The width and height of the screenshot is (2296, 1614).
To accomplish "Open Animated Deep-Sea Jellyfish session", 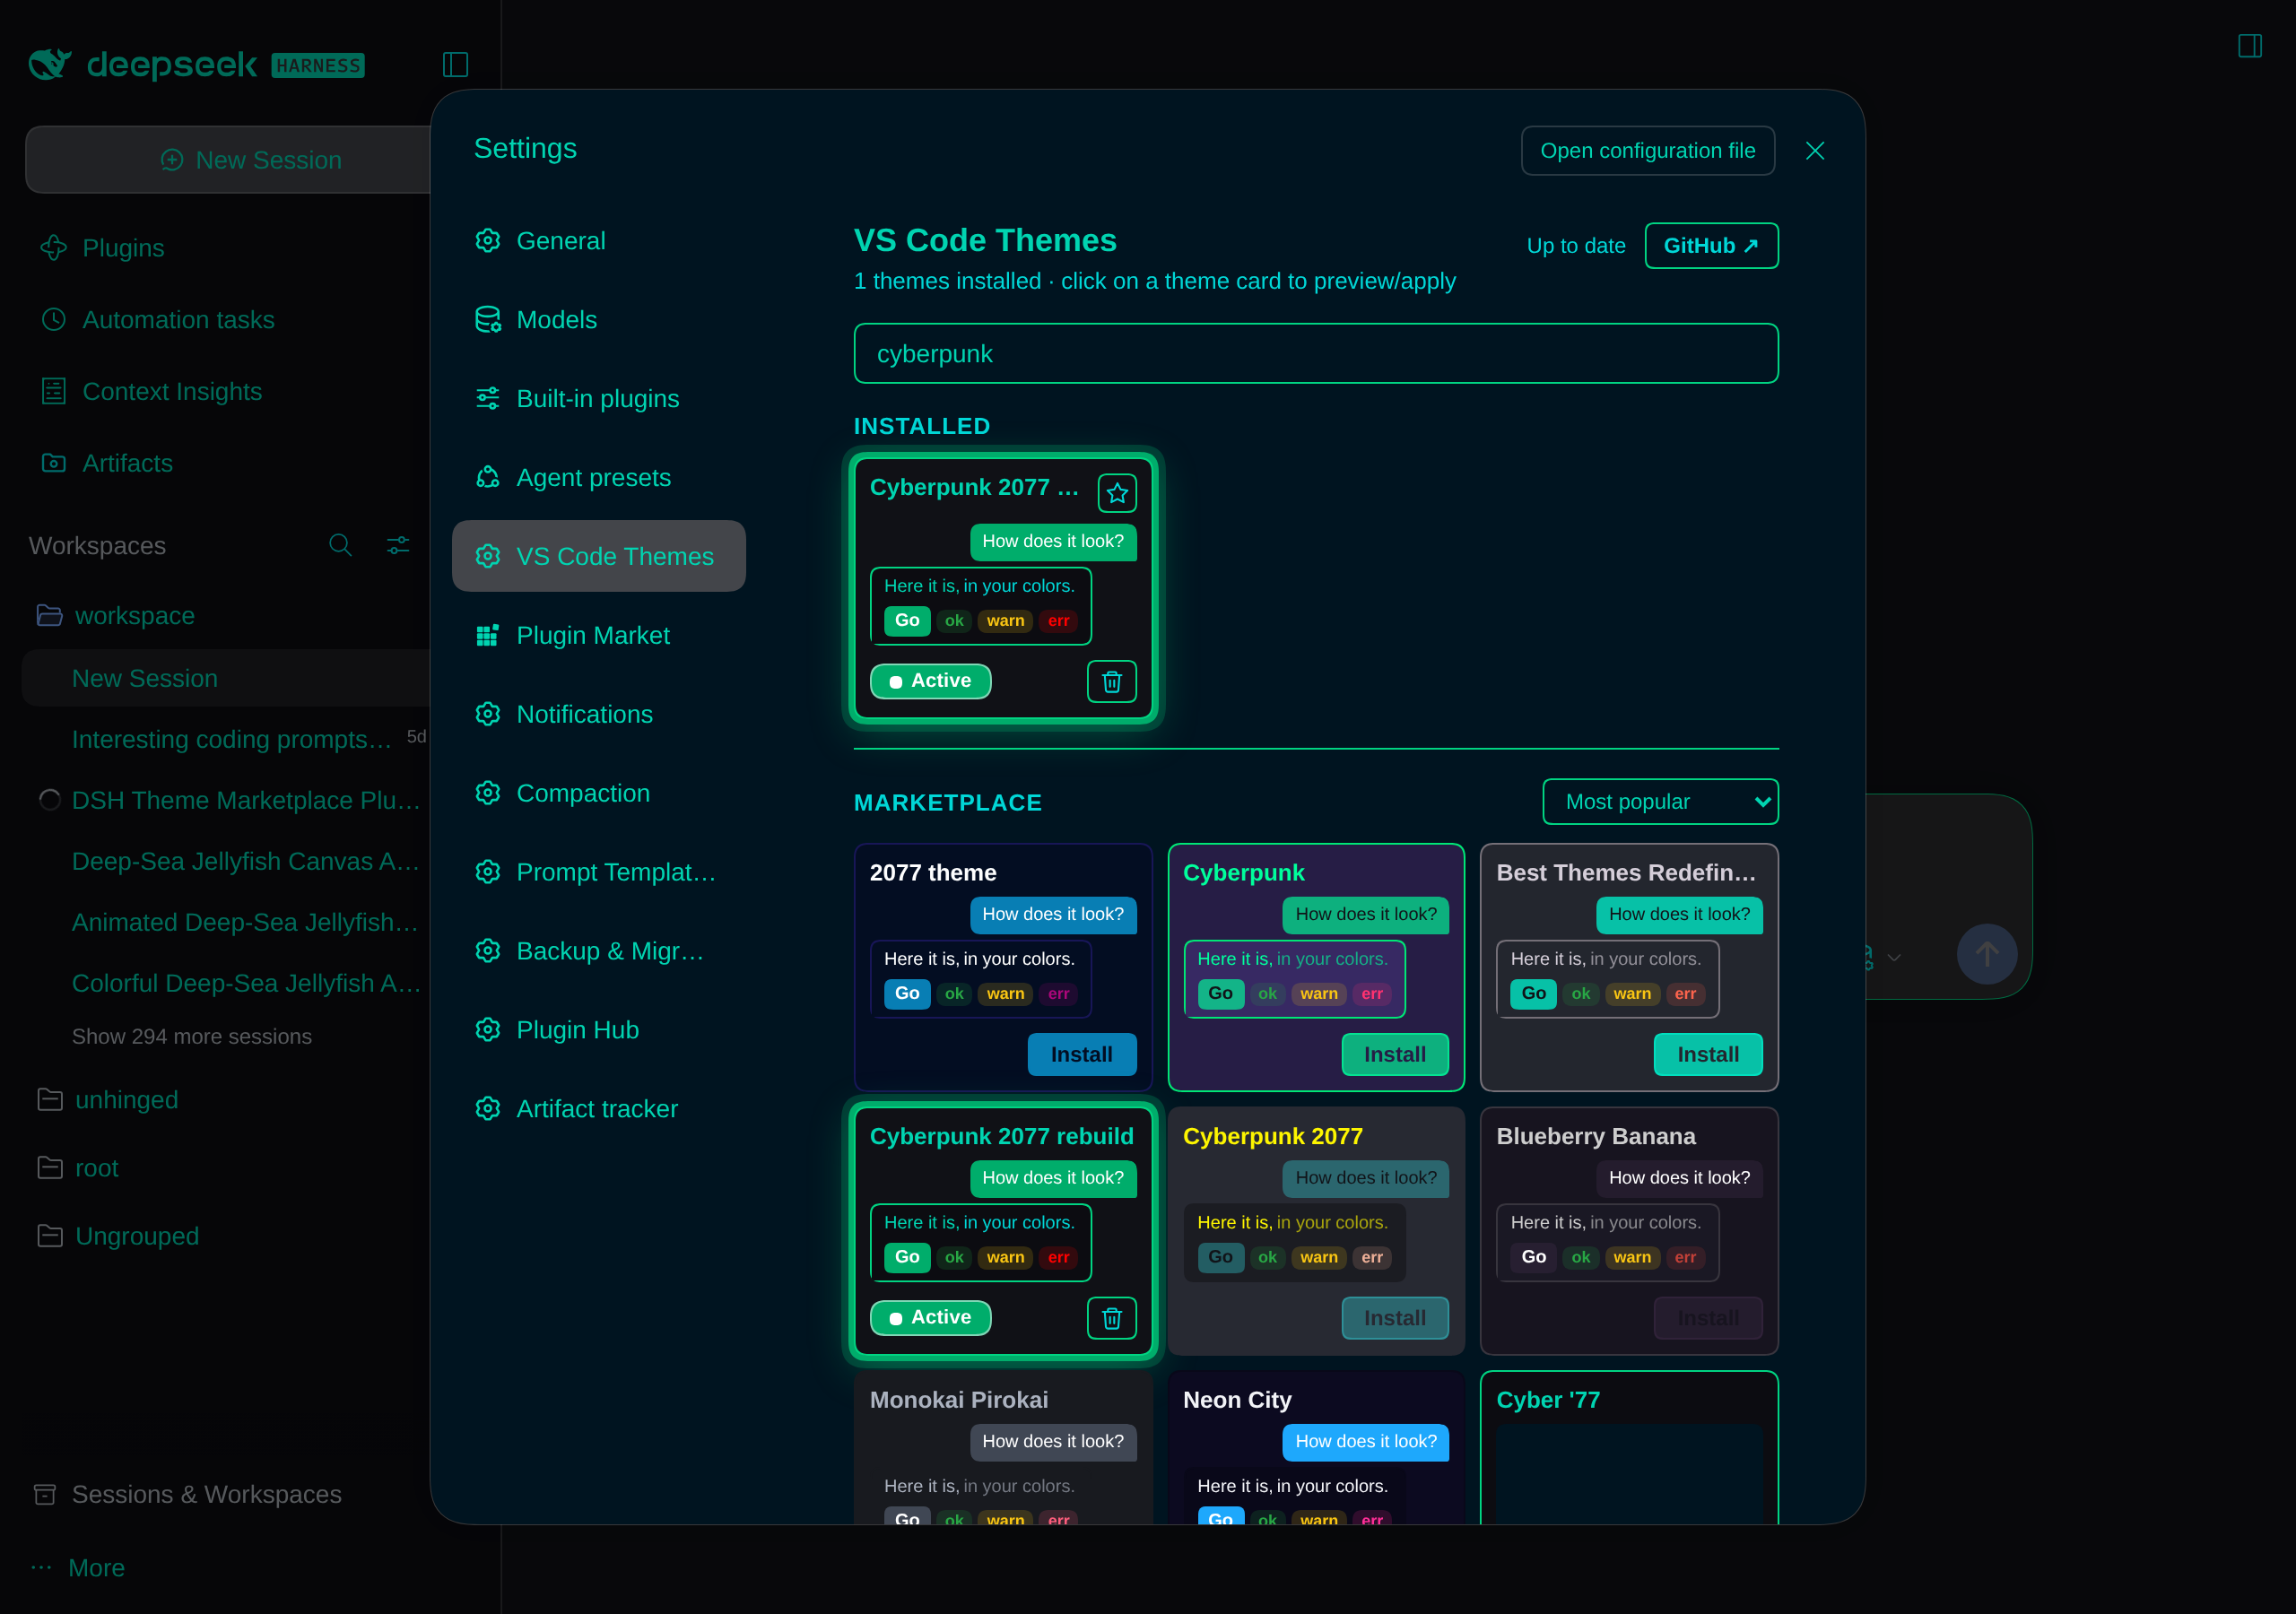I will (245, 923).
